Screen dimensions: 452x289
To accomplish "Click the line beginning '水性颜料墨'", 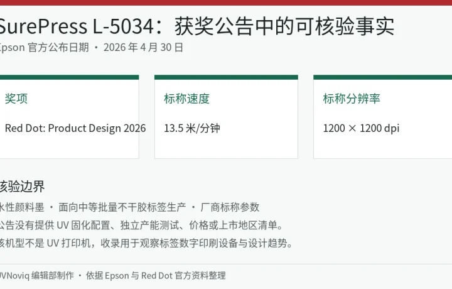I will pos(129,207).
